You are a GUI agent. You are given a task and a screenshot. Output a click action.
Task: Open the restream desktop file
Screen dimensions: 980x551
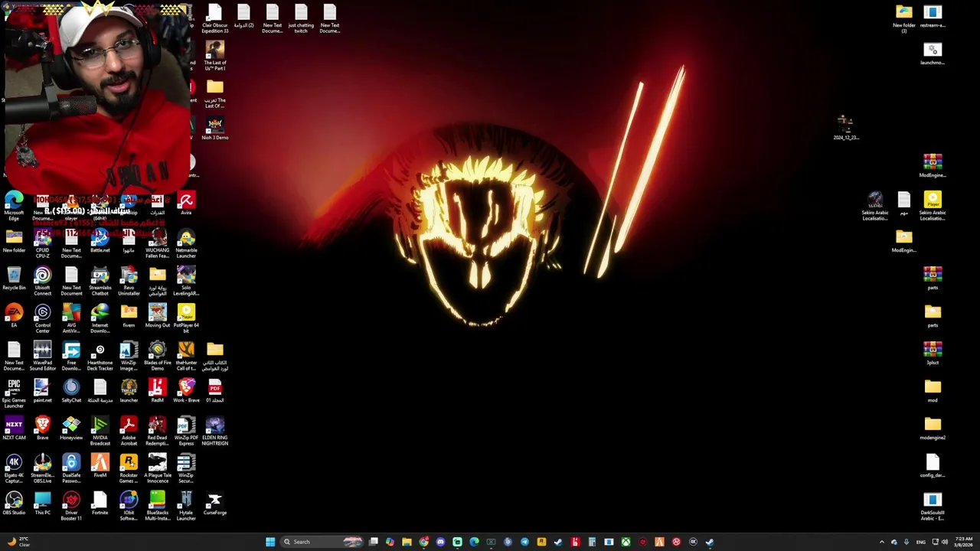click(x=933, y=16)
